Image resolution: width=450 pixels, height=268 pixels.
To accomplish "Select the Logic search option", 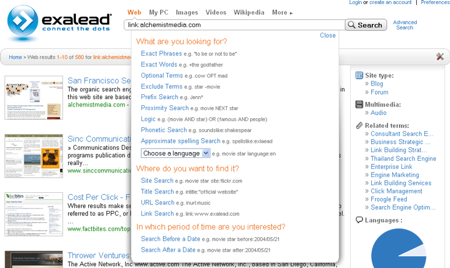I will tap(148, 119).
